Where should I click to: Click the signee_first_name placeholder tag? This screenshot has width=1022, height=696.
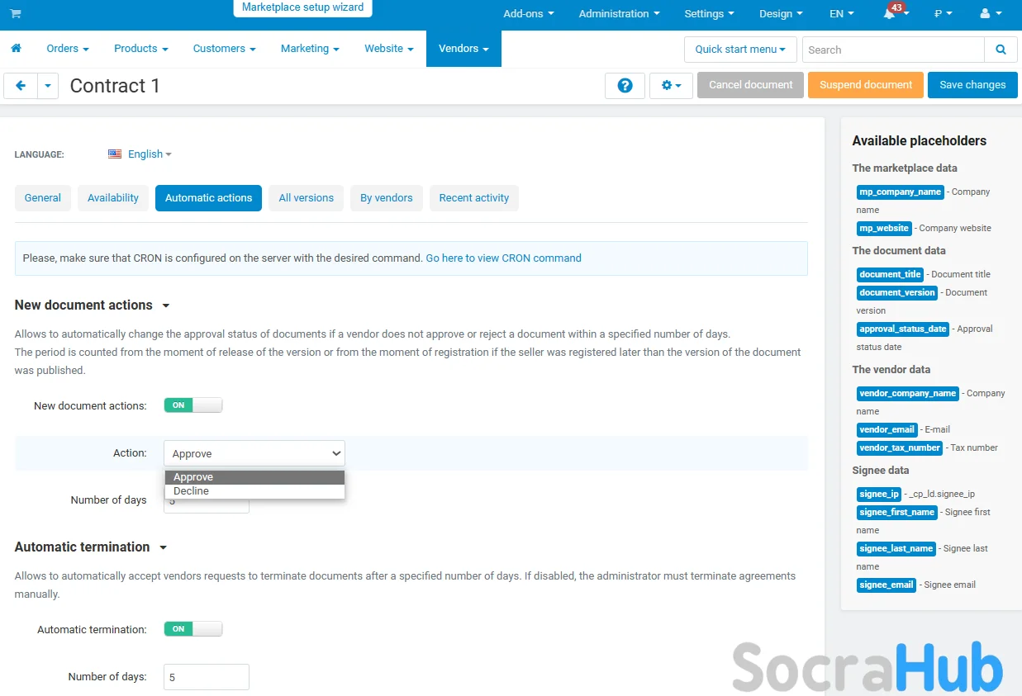pos(896,512)
